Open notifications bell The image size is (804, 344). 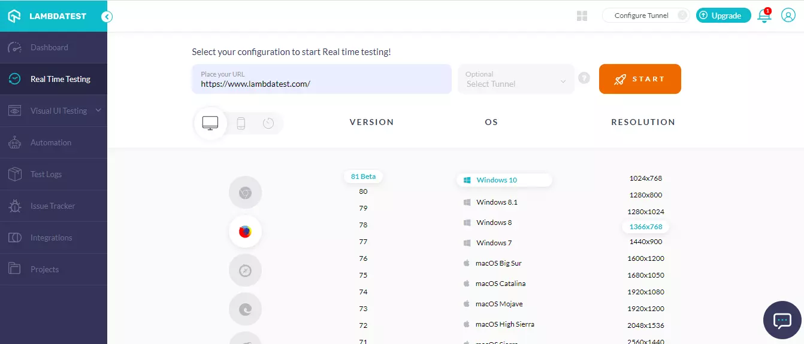point(764,16)
